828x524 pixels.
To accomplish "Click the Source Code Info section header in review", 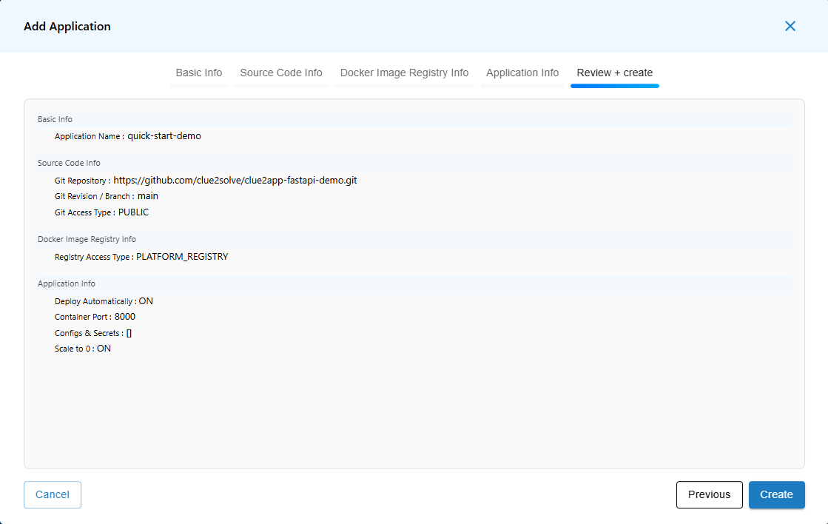I will [x=69, y=163].
